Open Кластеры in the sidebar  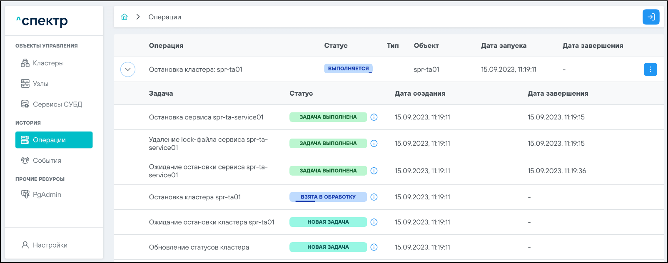pos(48,63)
